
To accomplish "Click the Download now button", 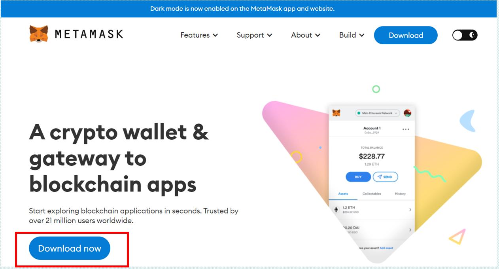I will (70, 248).
